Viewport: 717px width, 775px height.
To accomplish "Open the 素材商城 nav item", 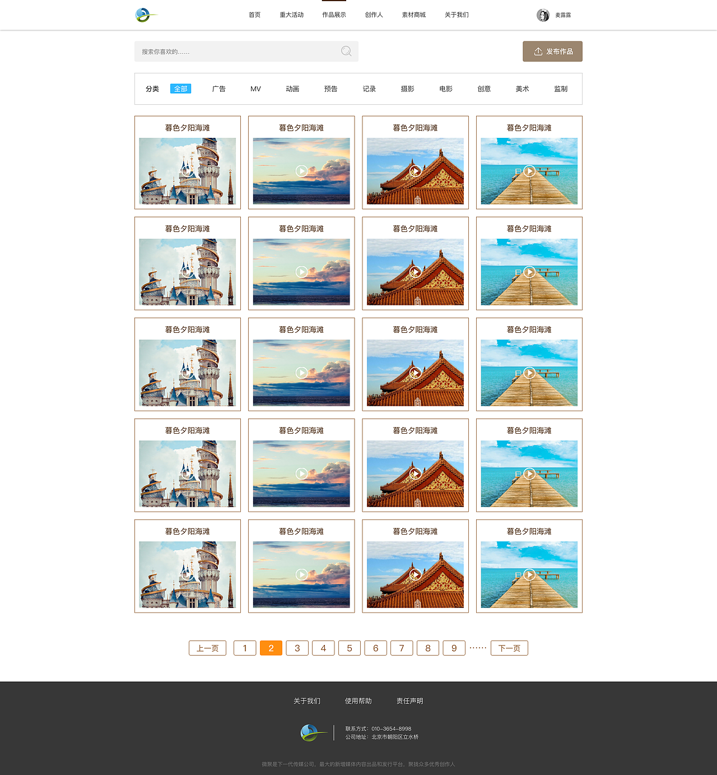I will point(414,15).
